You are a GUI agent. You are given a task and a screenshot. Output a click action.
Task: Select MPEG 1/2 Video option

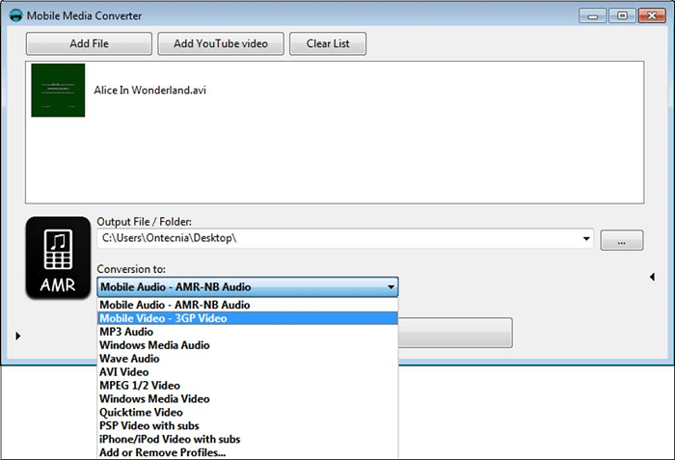pos(248,385)
